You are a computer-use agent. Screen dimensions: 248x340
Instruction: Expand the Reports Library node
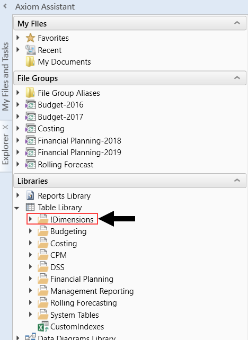(x=18, y=195)
